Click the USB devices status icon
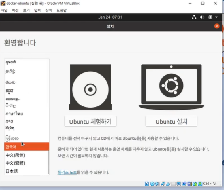224x190 pixels. coord(168,184)
